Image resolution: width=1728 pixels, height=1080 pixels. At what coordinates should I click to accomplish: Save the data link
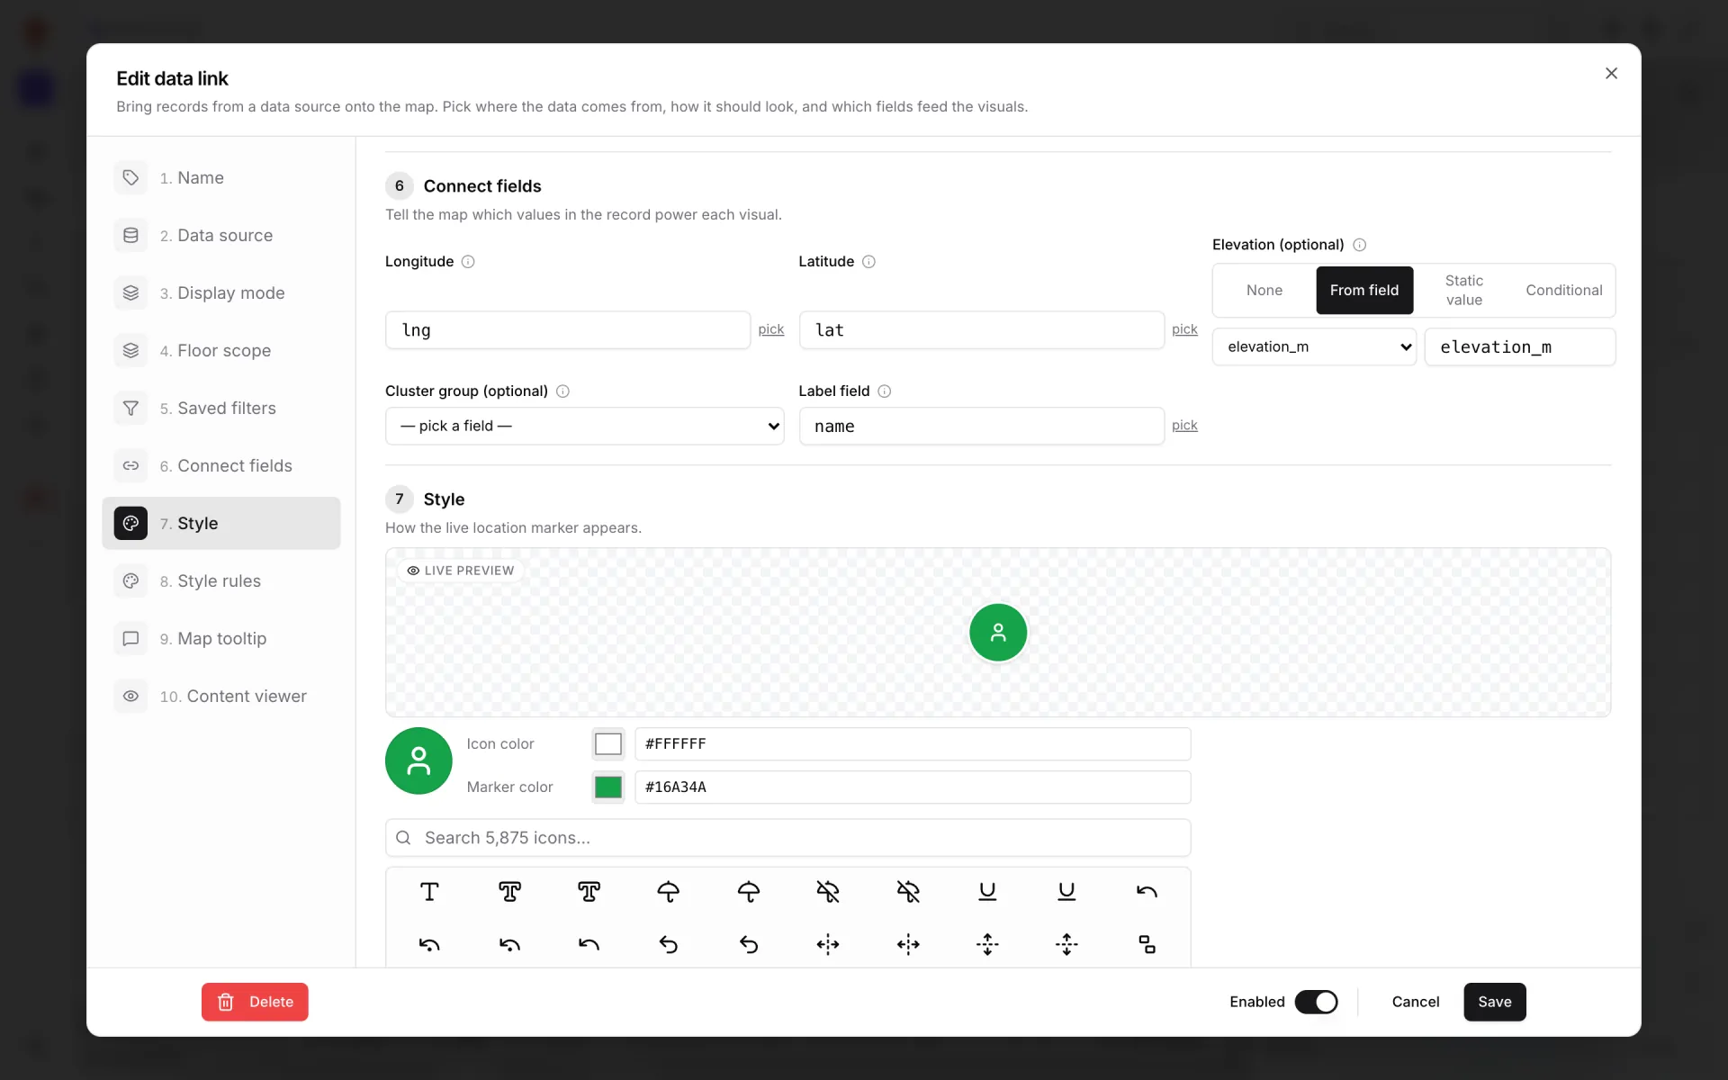tap(1494, 1002)
